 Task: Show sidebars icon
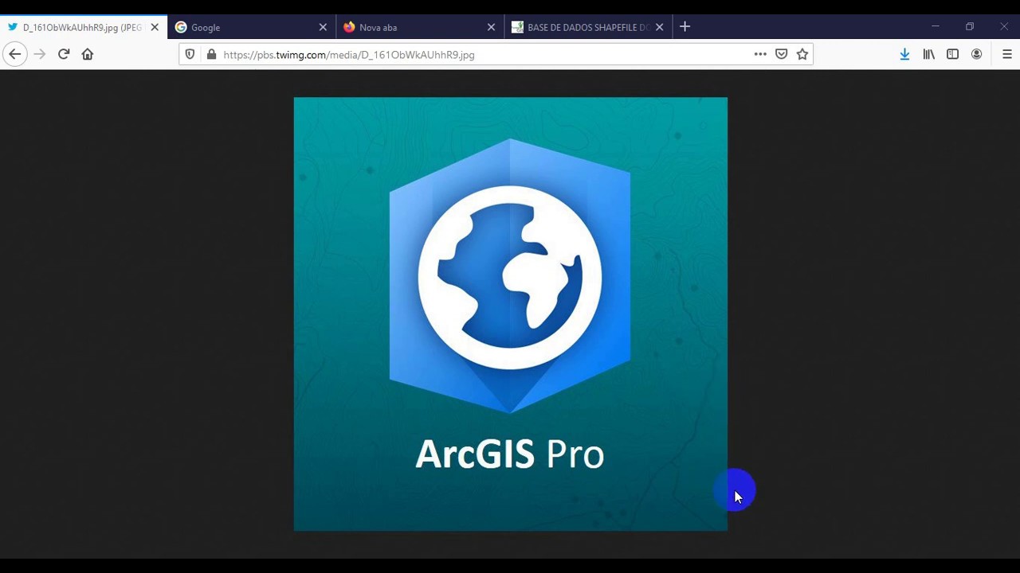(x=952, y=54)
